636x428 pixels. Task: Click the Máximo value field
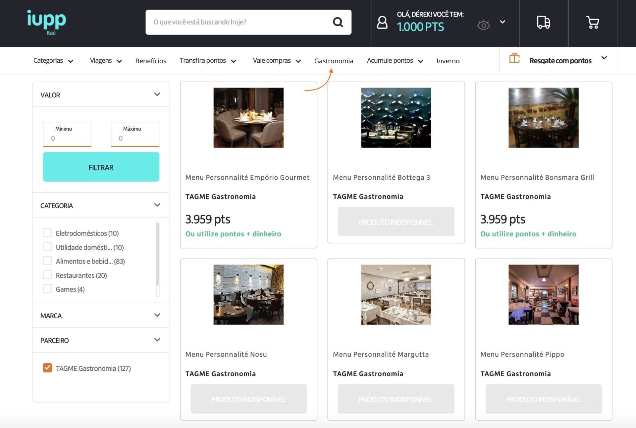click(x=135, y=134)
